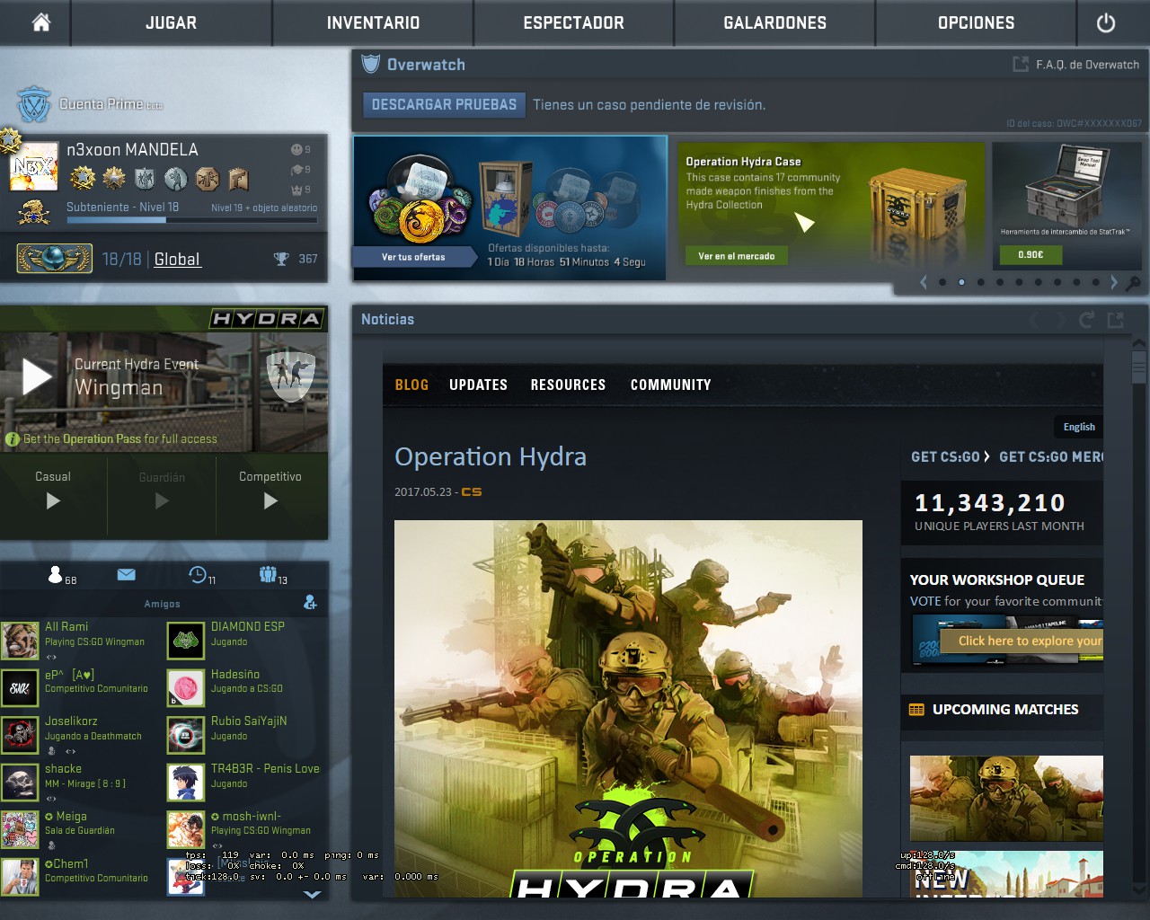
Task: Open recent players clock icon
Action: [198, 574]
